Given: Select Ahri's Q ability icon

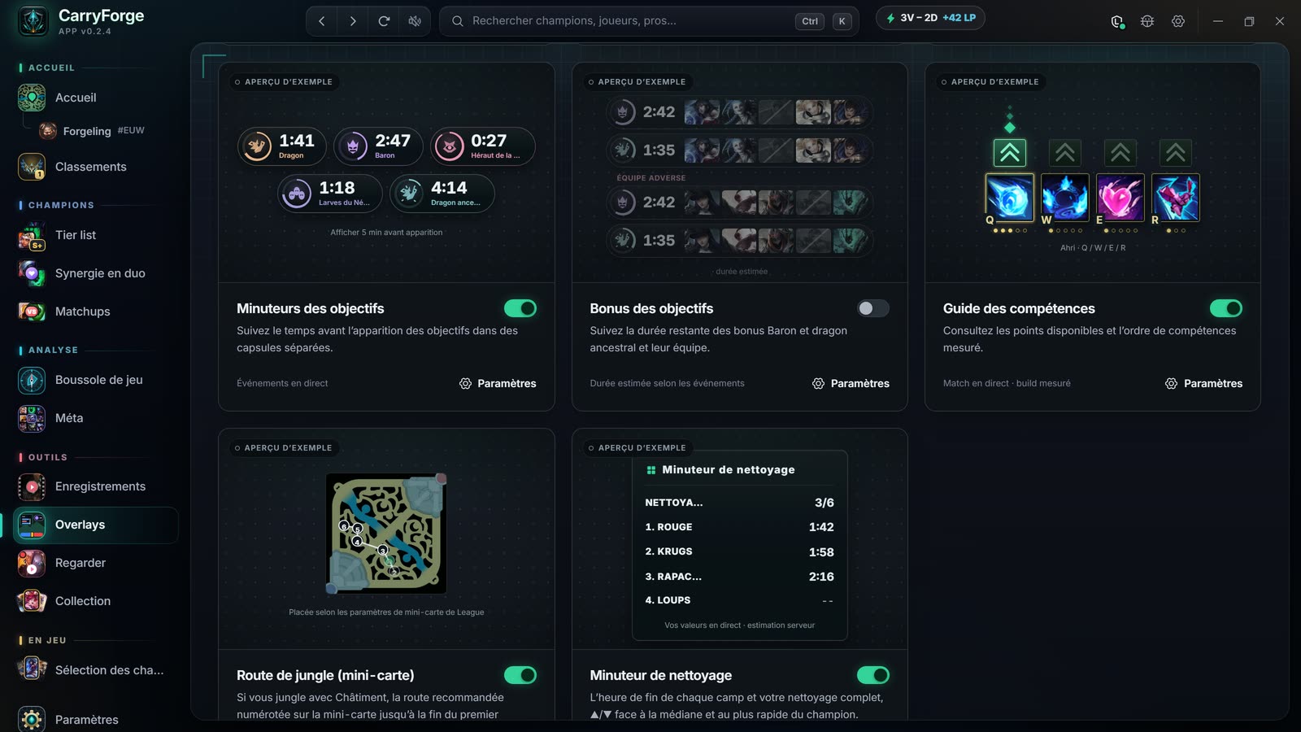Looking at the screenshot, I should pyautogui.click(x=1010, y=198).
